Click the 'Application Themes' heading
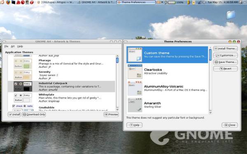247x154 pixels. click(x=19, y=52)
